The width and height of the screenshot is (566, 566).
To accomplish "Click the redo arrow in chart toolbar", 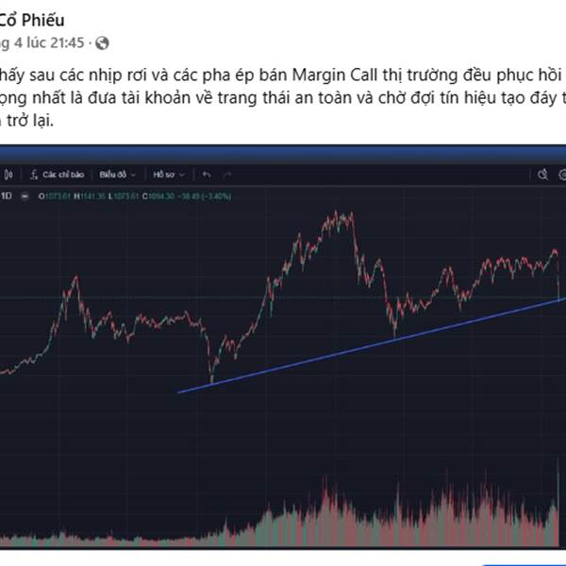I will 227,175.
